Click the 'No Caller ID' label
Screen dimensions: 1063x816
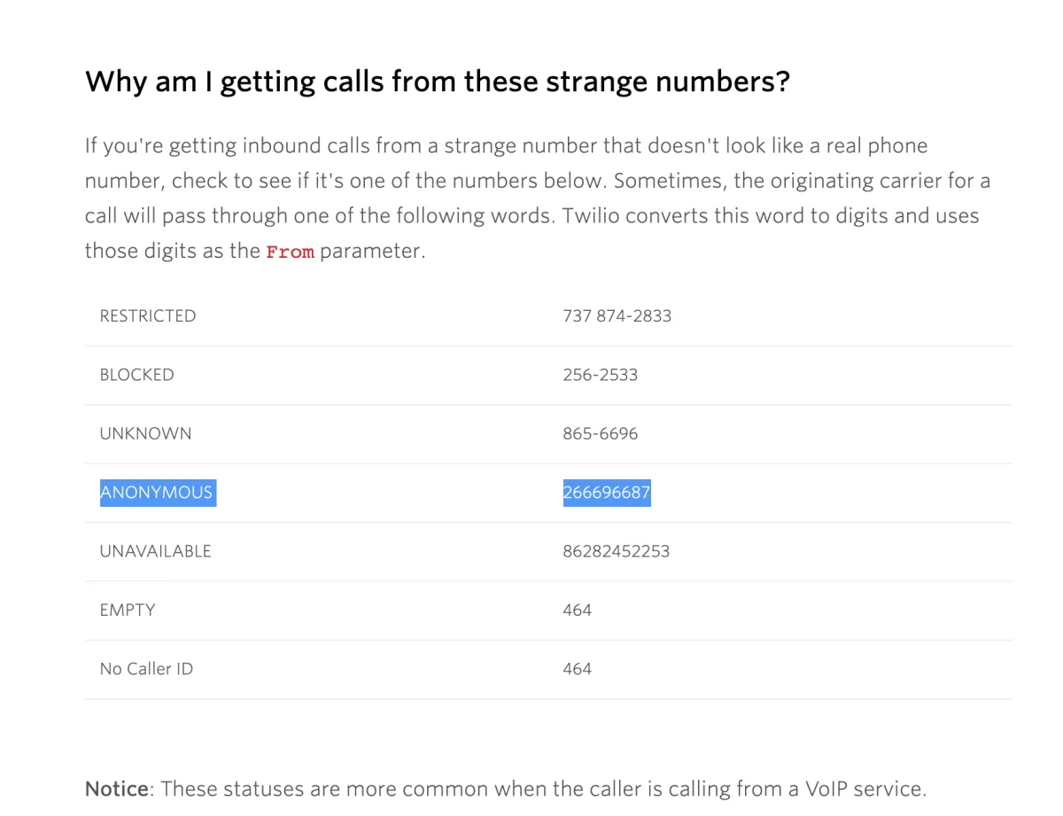[146, 669]
